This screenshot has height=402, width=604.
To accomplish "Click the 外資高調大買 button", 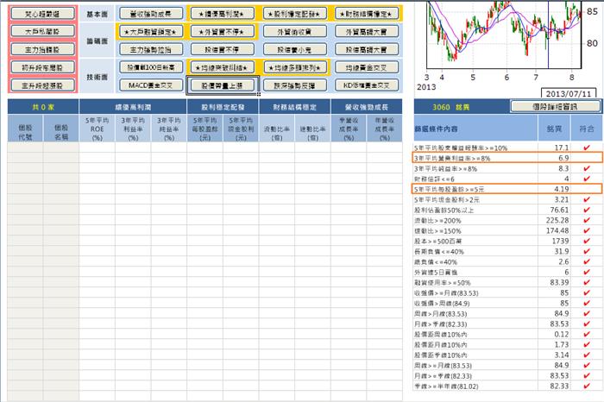I will (368, 33).
